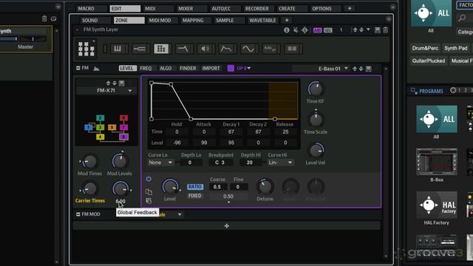Filter by Drum&Perc category
Viewport: 473px width, 266px height.
[425, 48]
